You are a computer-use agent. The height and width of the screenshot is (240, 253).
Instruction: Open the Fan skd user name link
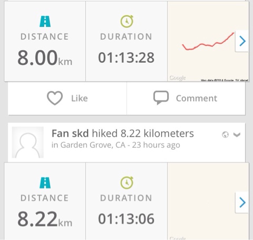[70, 133]
